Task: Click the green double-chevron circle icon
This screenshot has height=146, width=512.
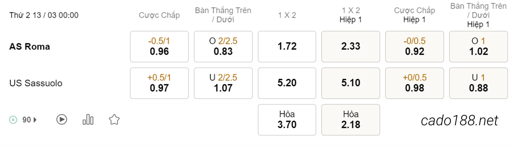Action: pos(13,120)
